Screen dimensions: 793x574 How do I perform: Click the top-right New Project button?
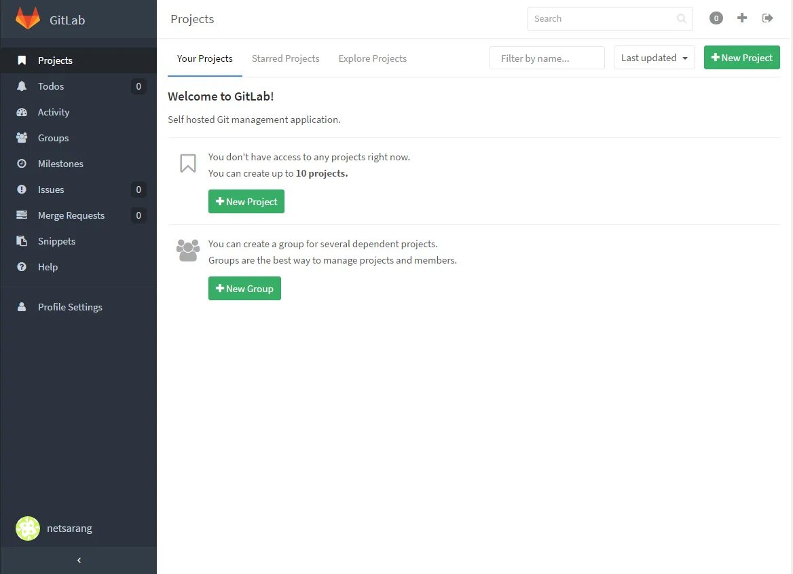tap(742, 58)
